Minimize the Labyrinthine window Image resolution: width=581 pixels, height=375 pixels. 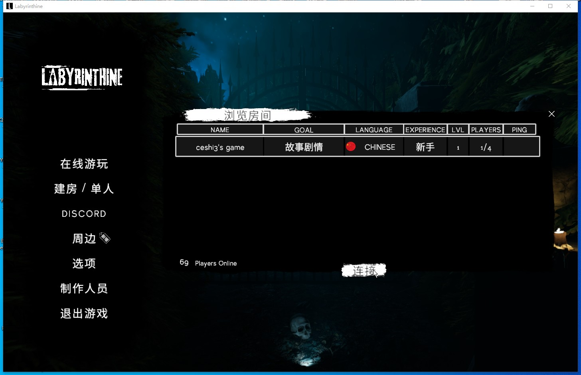pos(532,6)
